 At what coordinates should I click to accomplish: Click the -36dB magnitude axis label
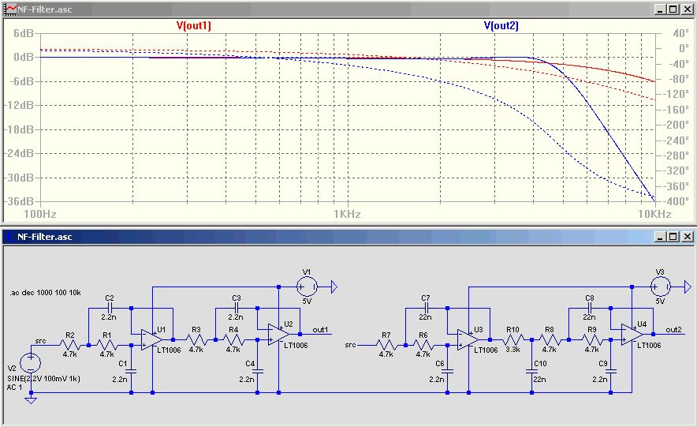pos(19,201)
